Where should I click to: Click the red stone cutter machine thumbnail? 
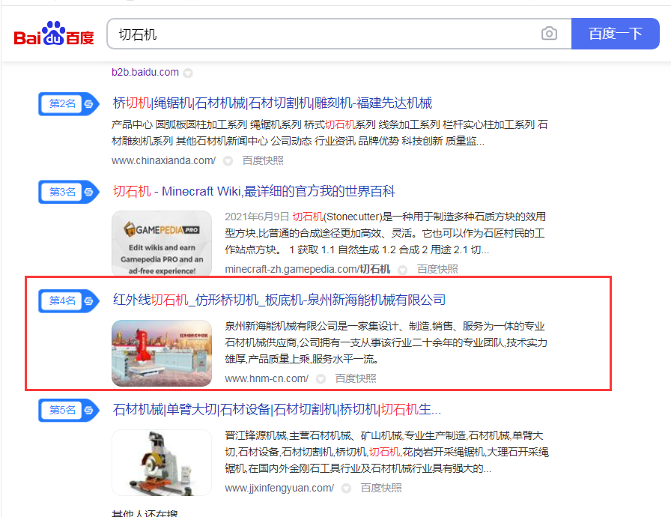click(x=161, y=353)
